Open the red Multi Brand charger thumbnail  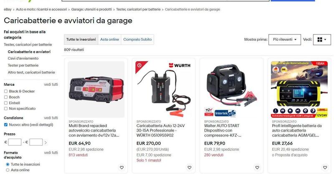point(96,89)
